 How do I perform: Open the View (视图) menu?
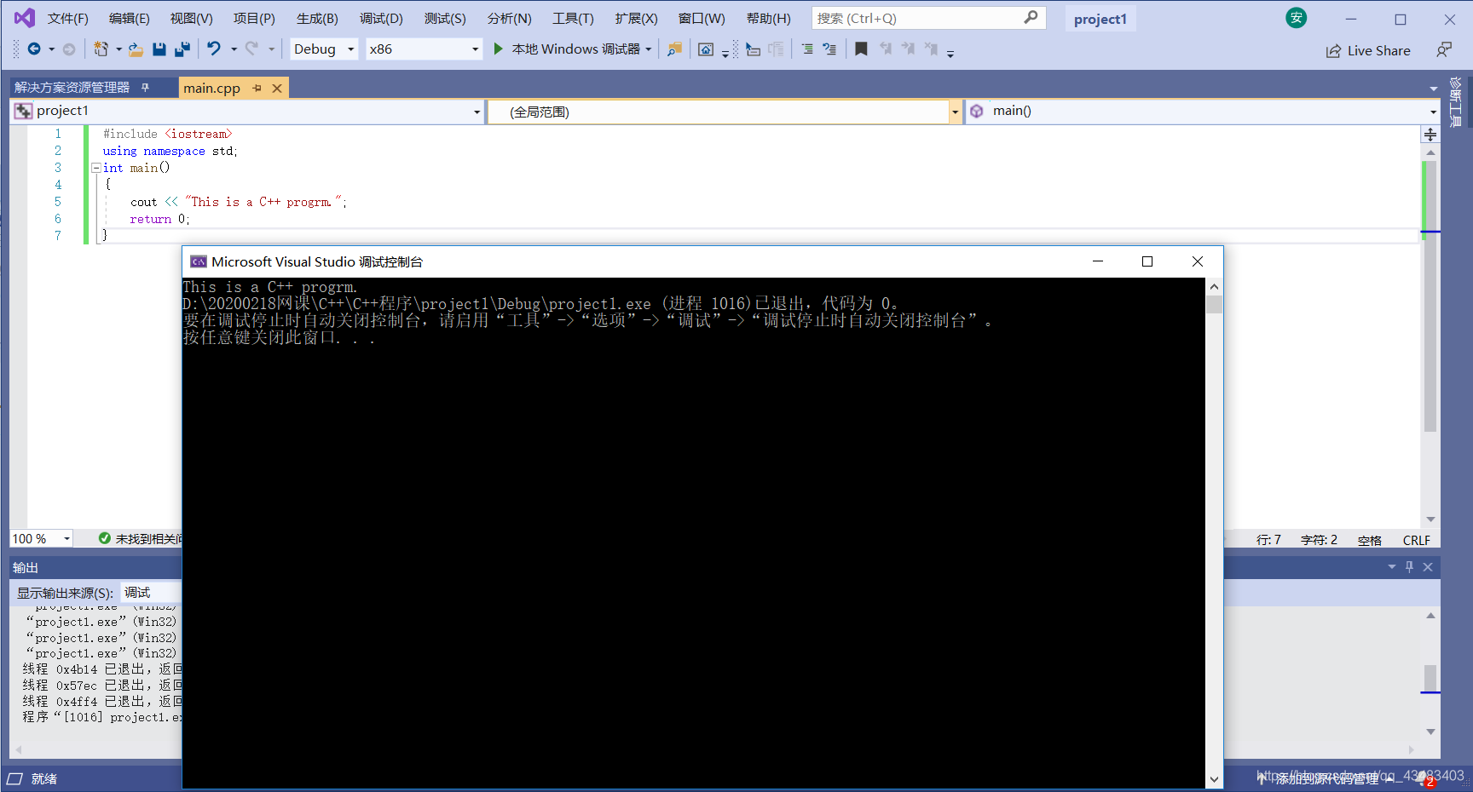pos(191,18)
